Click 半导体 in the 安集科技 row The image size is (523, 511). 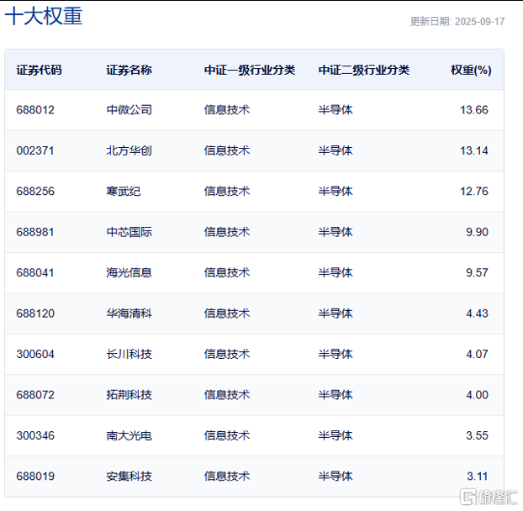pos(335,477)
